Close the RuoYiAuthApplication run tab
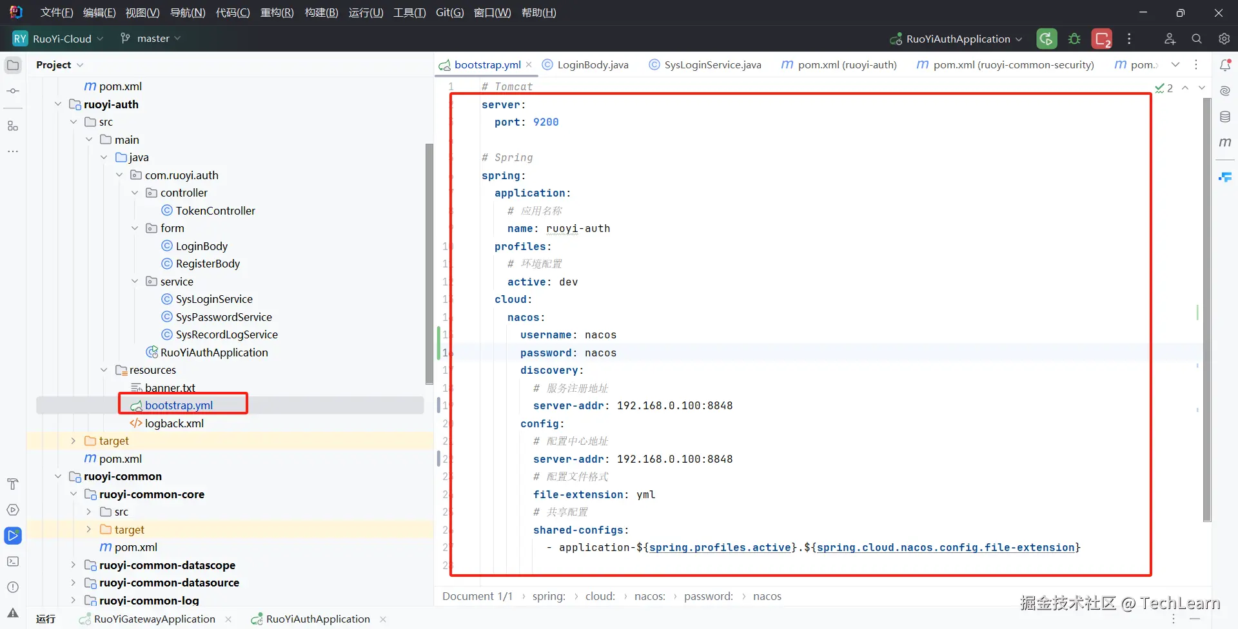Viewport: 1238px width, 629px height. [x=383, y=619]
